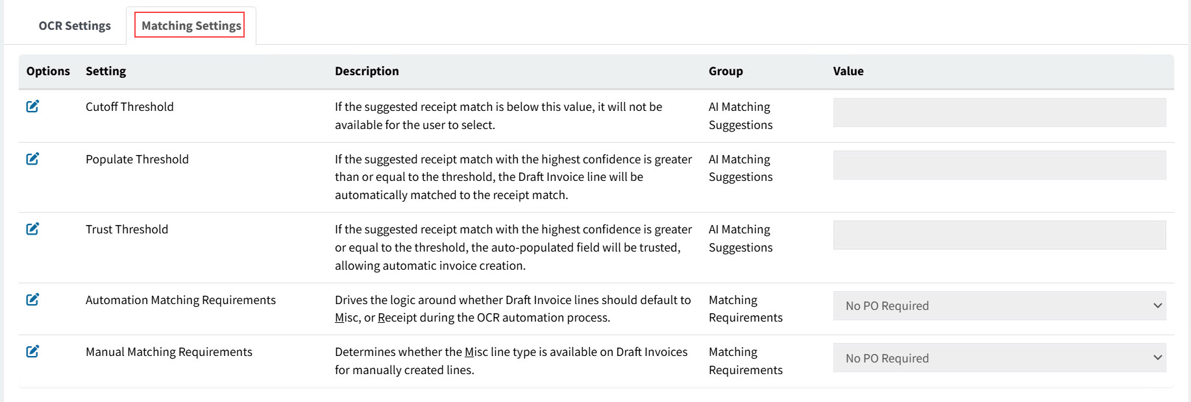Edit the Populate Threshold setting
This screenshot has width=1191, height=402.
pyautogui.click(x=33, y=158)
